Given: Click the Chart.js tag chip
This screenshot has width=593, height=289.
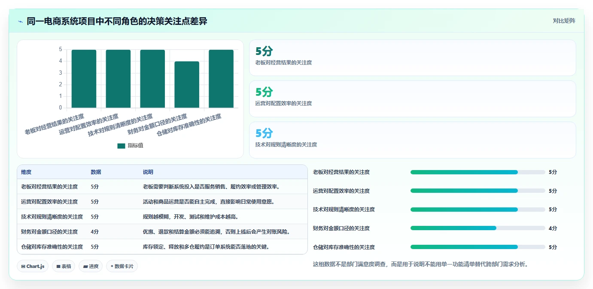Looking at the screenshot, I should pyautogui.click(x=33, y=266).
